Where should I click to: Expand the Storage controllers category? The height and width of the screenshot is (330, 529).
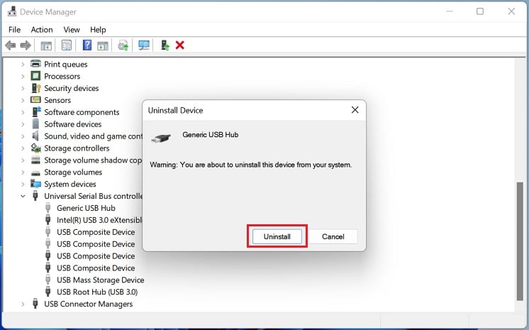point(23,148)
